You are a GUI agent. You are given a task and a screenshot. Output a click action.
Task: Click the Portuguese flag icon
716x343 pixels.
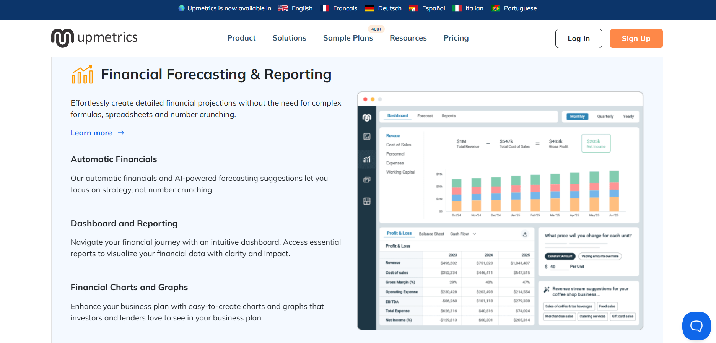point(496,8)
